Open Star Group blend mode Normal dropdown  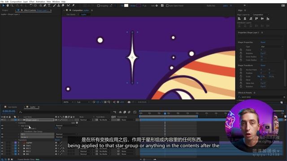point(66,126)
